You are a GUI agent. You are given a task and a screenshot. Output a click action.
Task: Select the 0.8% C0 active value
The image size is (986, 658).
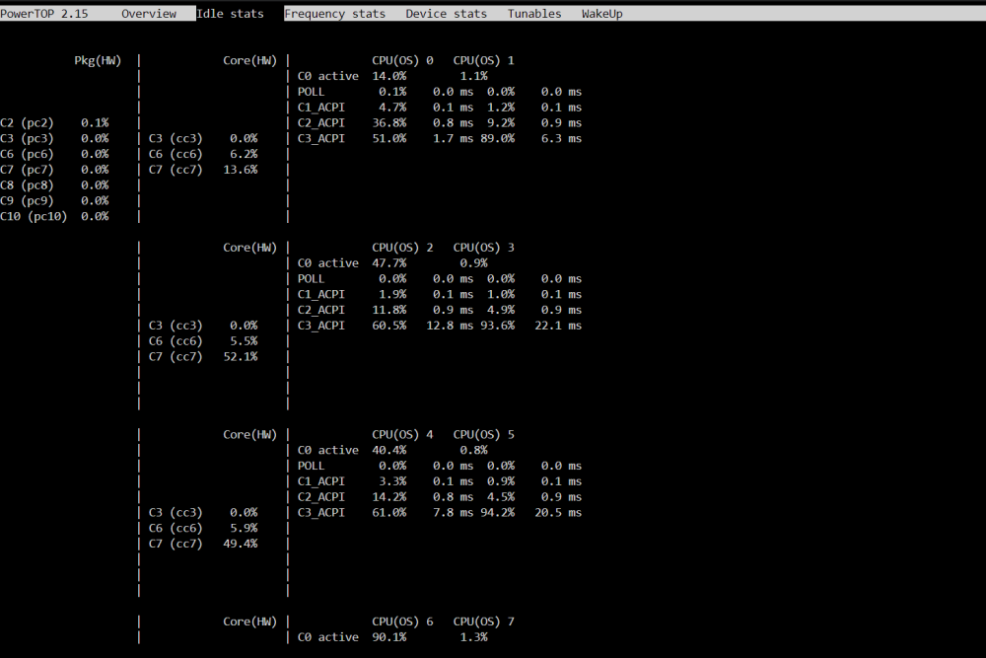473,451
